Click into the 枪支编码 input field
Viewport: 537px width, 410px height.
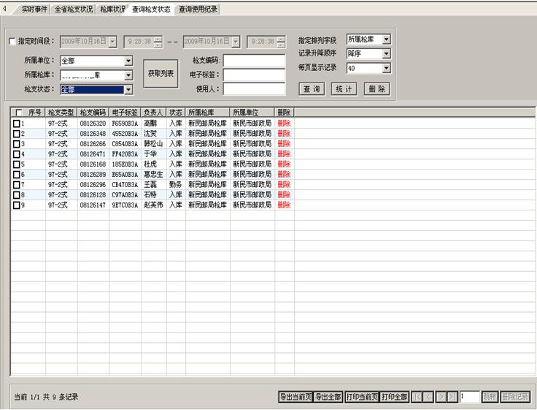pyautogui.click(x=254, y=60)
